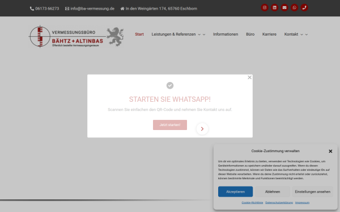
Task: Click the Scannen Sie einfachen den QR-Code text
Action: click(170, 110)
